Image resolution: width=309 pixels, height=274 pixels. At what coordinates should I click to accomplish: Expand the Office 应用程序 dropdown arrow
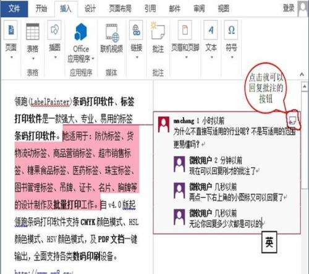pyautogui.click(x=93, y=59)
